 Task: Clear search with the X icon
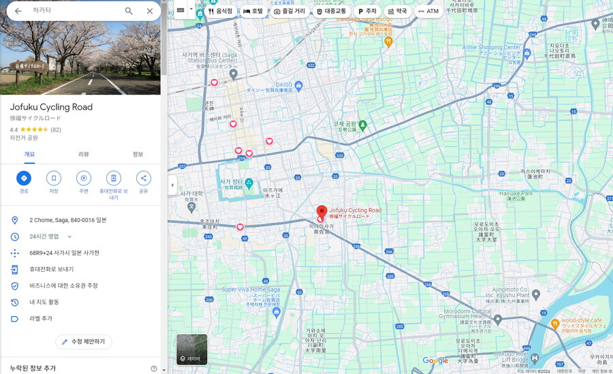(x=150, y=11)
